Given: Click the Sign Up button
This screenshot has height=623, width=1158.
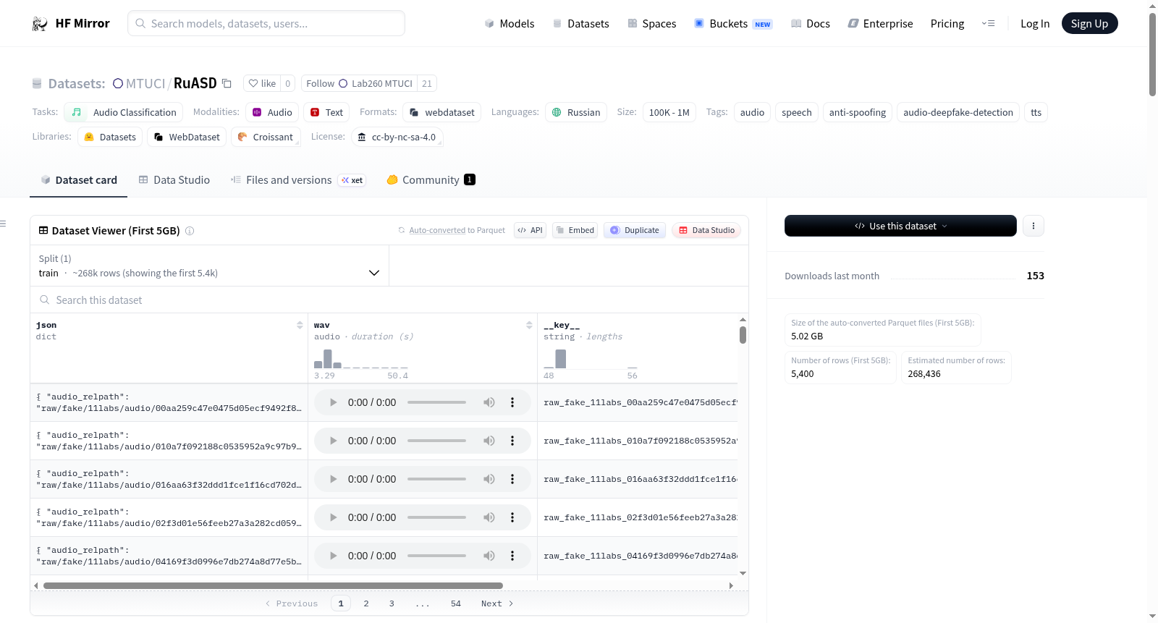Looking at the screenshot, I should (x=1089, y=23).
